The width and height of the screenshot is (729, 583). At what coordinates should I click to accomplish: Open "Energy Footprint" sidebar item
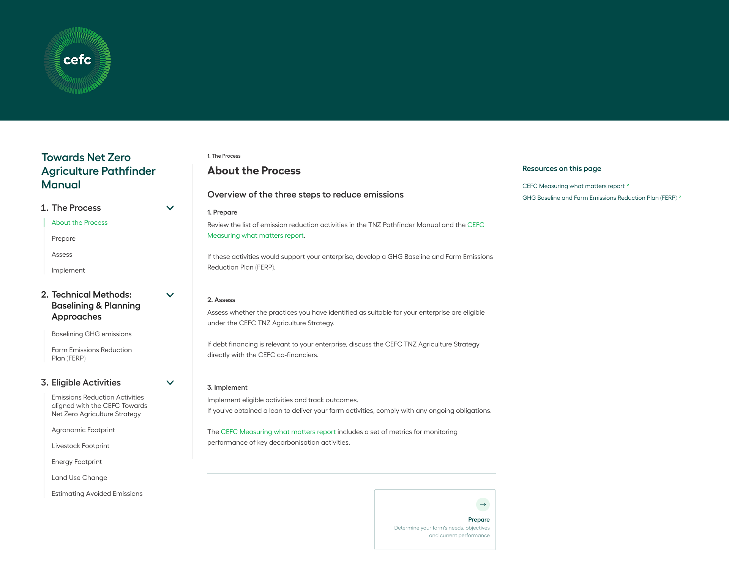77,462
